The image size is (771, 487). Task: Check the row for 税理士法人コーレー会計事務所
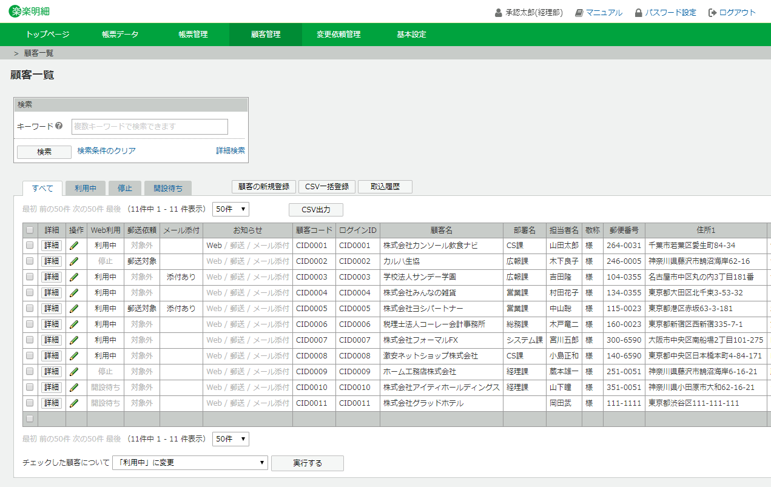pos(30,324)
